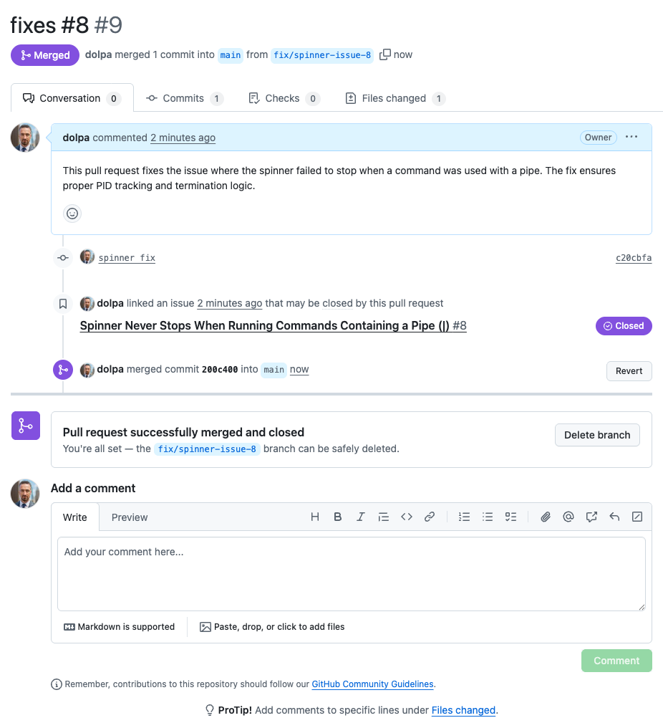Open the GitHub Community Guidelines link
This screenshot has width=663, height=728.
pyautogui.click(x=372, y=684)
